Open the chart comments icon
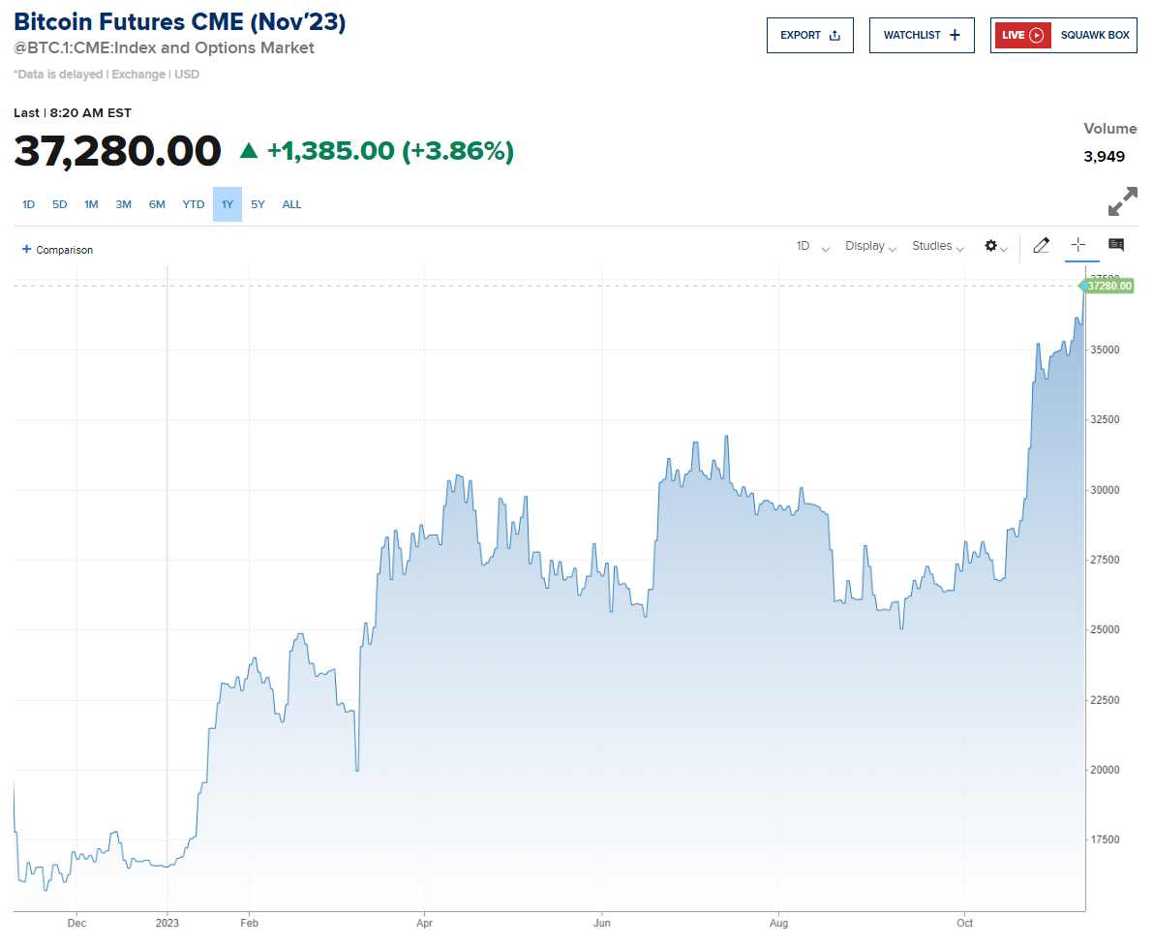The image size is (1153, 946). click(x=1115, y=245)
